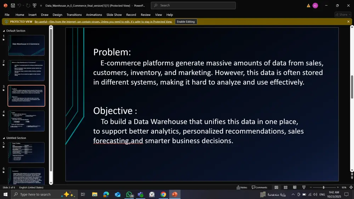354x199 pixels.
Task: Click the Save icon in title bar
Action: coord(13,5)
